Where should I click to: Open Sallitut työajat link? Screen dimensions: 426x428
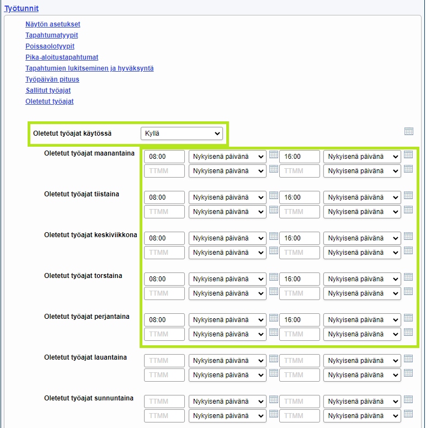click(48, 90)
